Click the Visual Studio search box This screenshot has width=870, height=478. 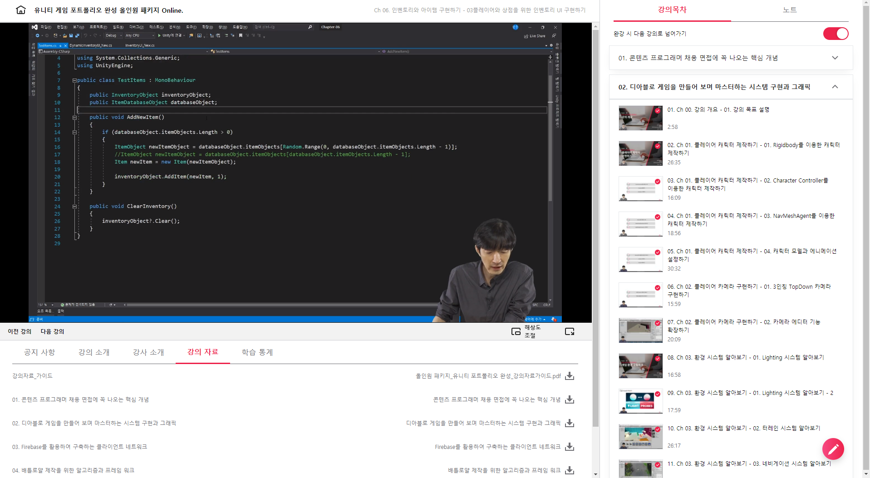pyautogui.click(x=283, y=27)
